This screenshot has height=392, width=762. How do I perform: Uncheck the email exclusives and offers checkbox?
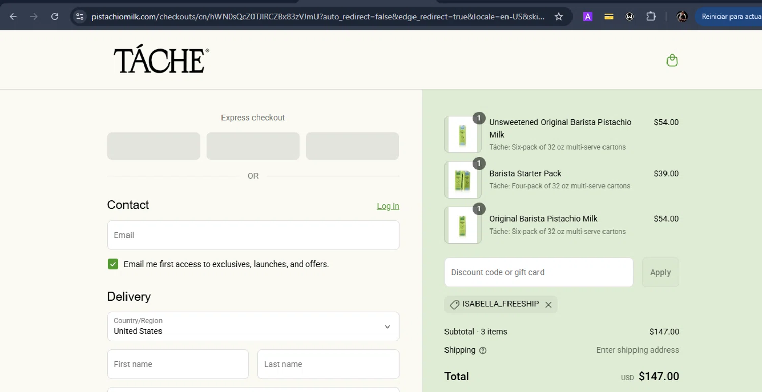pos(113,264)
